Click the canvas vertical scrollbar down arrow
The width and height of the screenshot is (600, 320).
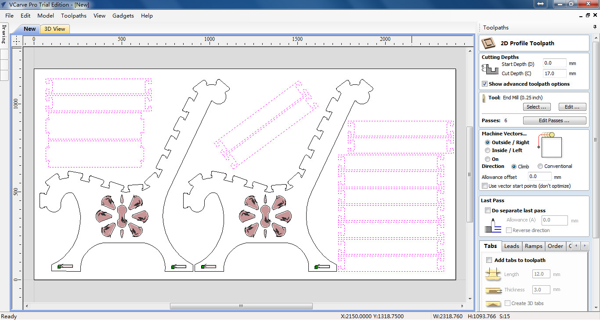(470, 299)
